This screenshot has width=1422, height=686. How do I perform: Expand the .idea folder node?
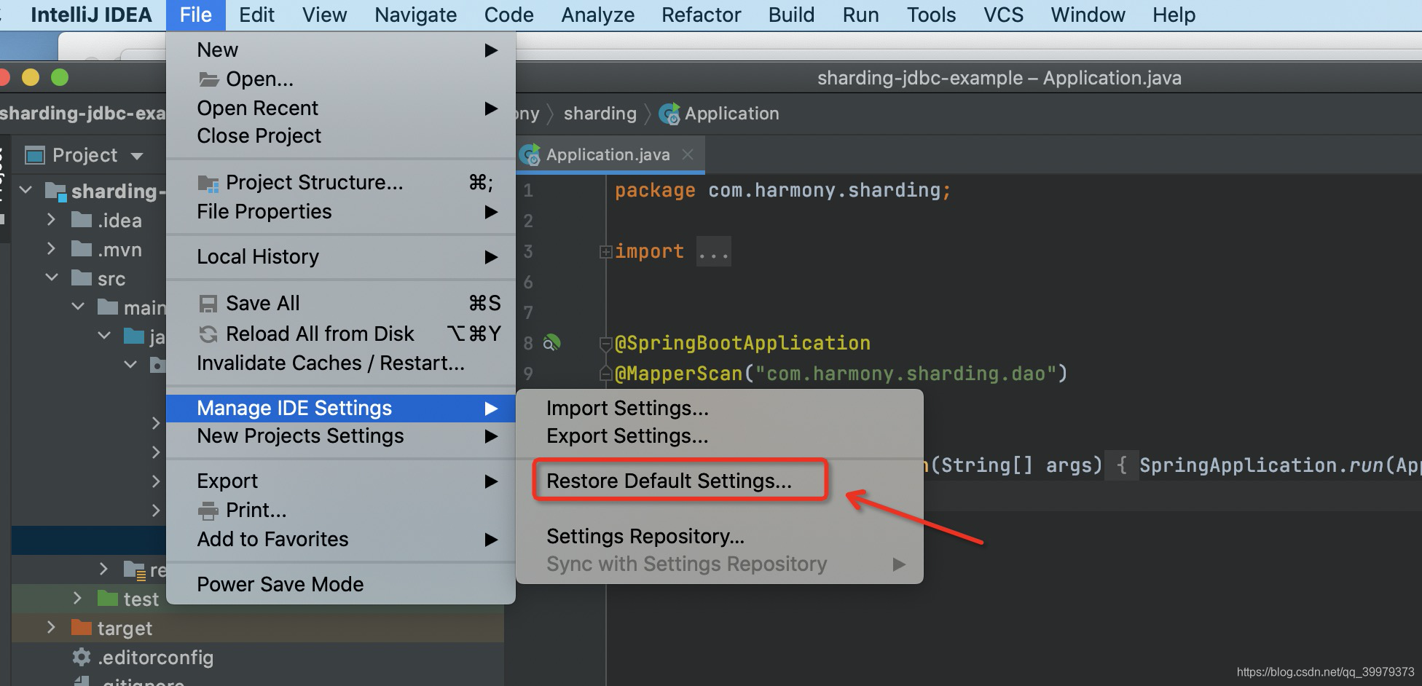pyautogui.click(x=51, y=219)
